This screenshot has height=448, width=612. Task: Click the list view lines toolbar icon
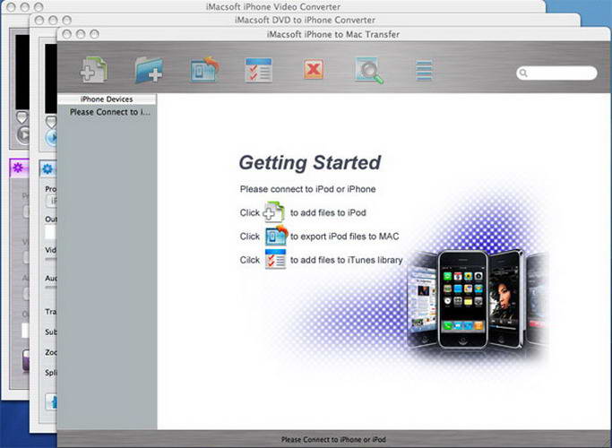point(424,70)
